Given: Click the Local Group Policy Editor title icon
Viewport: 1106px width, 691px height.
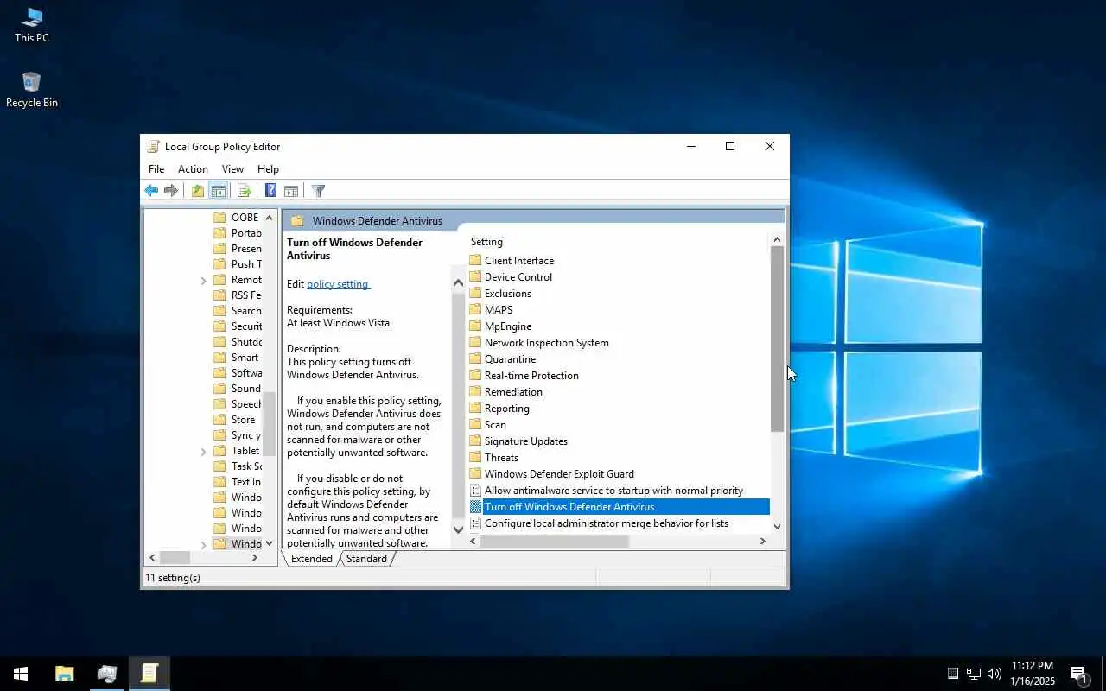Looking at the screenshot, I should pyautogui.click(x=153, y=147).
